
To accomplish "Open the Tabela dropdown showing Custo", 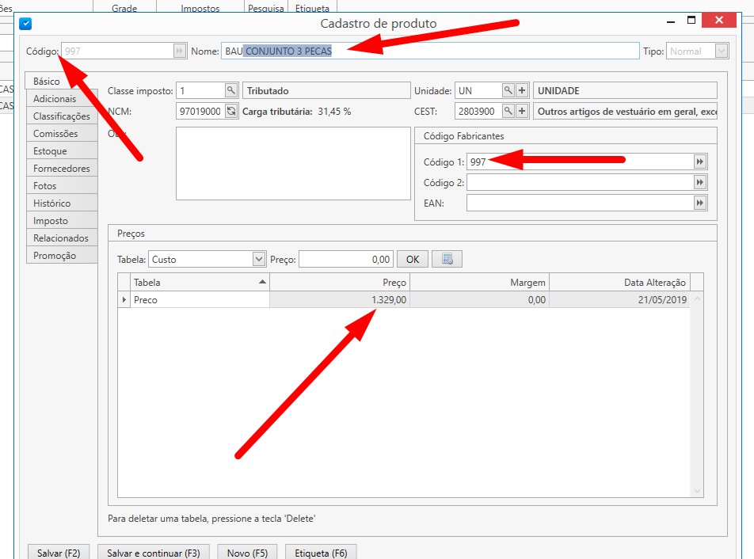I will pos(258,259).
